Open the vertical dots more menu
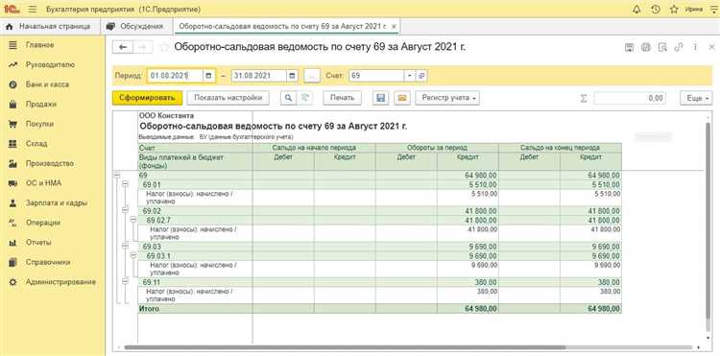The width and height of the screenshot is (720, 356). point(695,47)
